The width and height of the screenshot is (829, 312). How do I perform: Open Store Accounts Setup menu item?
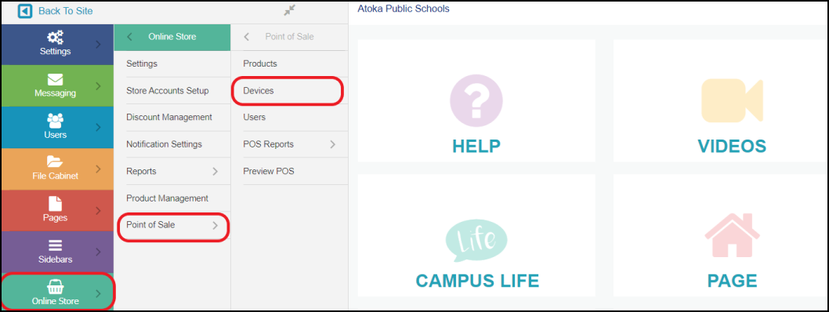pyautogui.click(x=168, y=91)
